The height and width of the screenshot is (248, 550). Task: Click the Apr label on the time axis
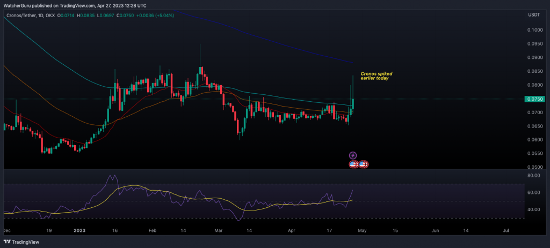pos(292,230)
